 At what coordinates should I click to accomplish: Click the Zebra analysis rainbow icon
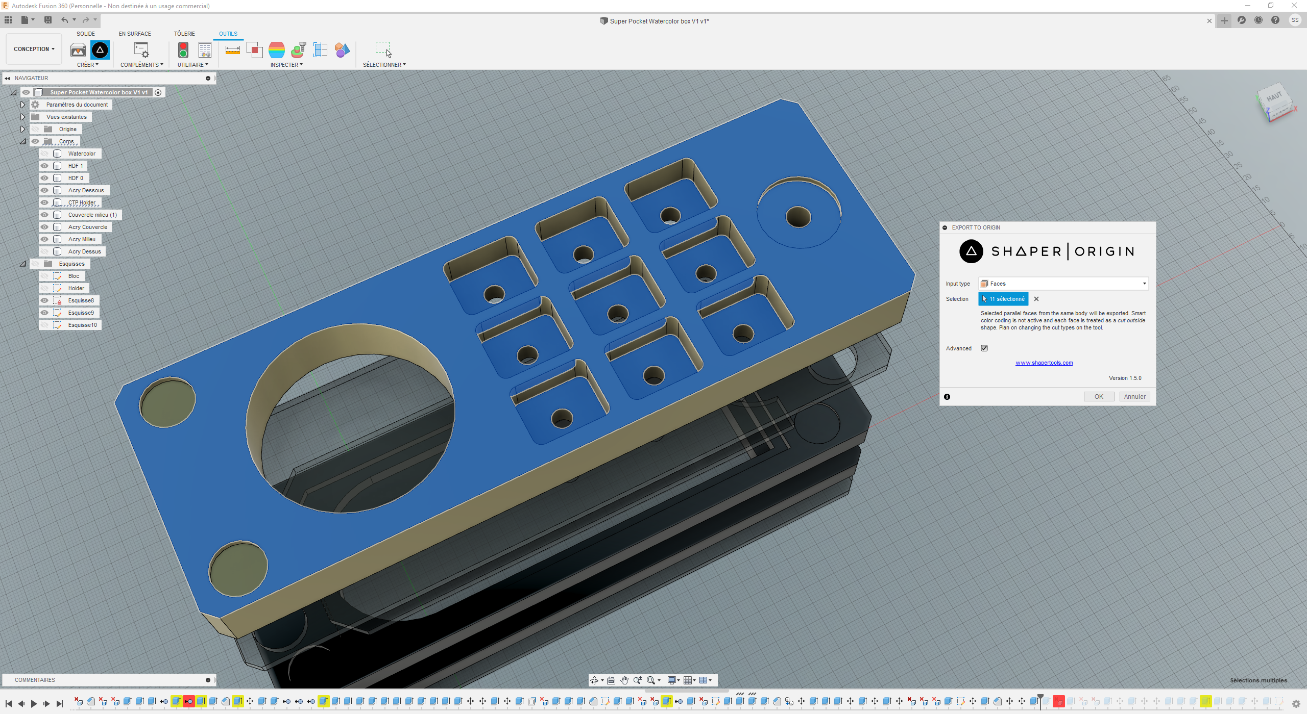coord(276,50)
